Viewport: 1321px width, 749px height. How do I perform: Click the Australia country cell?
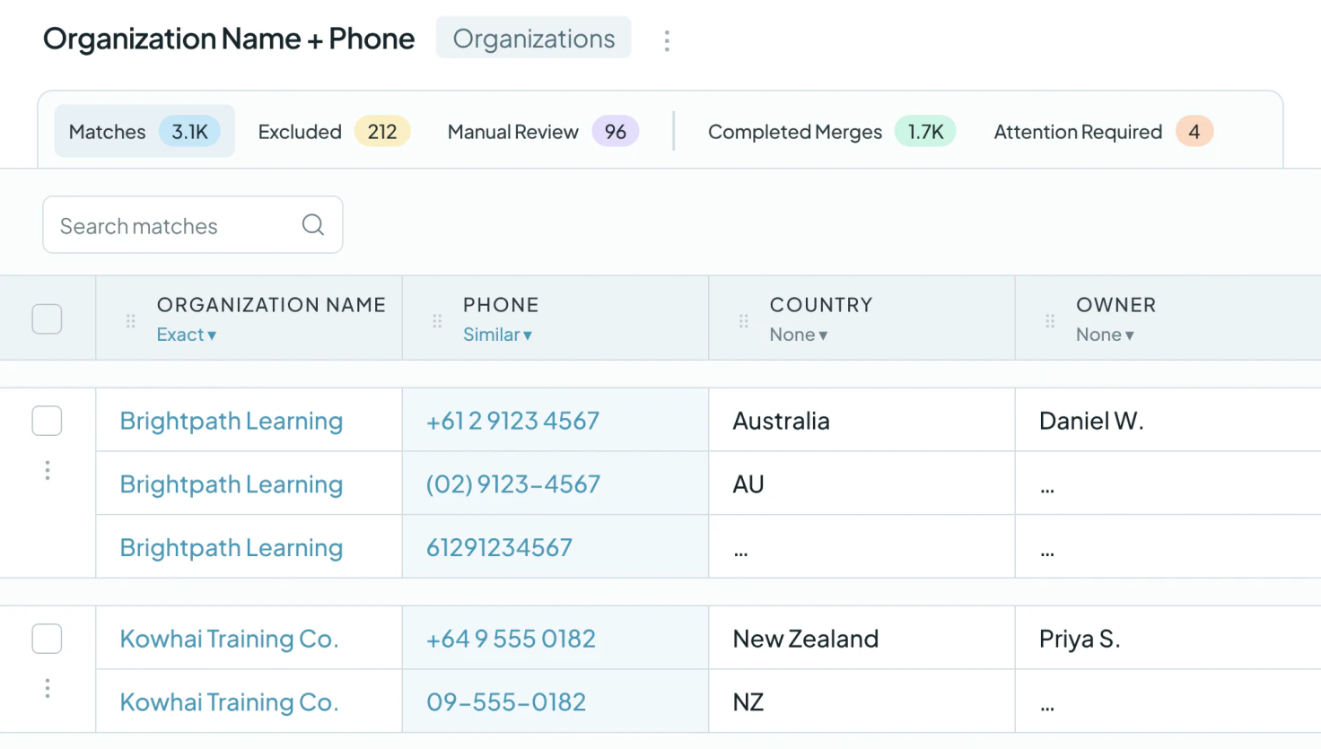click(862, 420)
